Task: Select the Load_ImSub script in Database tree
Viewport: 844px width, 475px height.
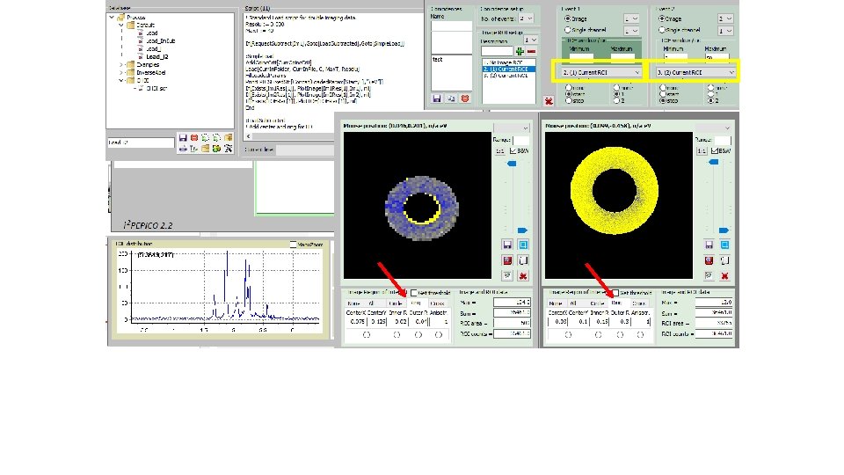Action: (160, 41)
